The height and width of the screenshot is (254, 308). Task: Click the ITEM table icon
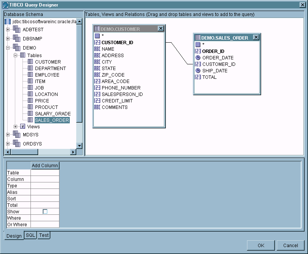click(30, 81)
